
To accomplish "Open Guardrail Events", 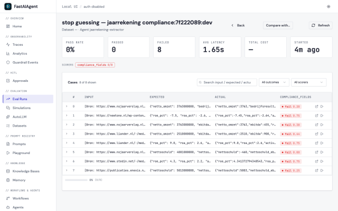I will click(x=25, y=62).
